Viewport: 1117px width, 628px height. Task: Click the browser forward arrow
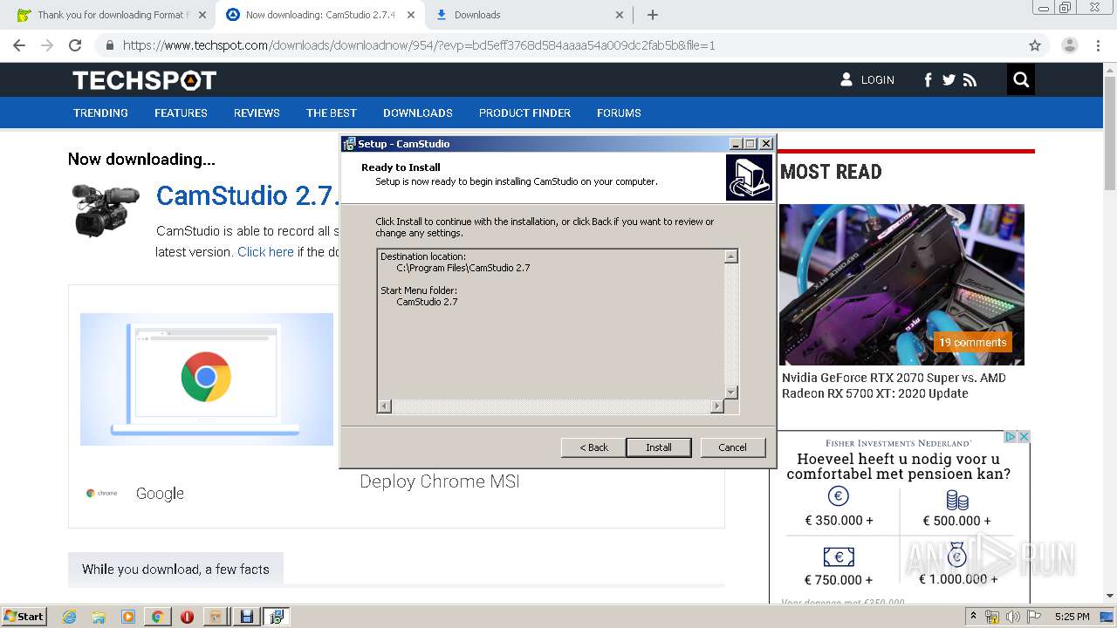tap(47, 45)
